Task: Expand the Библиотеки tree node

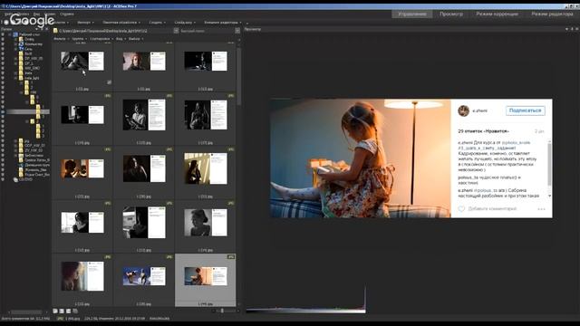Action: 15,155
